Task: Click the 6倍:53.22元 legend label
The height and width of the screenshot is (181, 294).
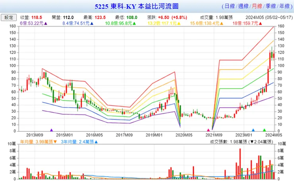Action: tap(32, 23)
